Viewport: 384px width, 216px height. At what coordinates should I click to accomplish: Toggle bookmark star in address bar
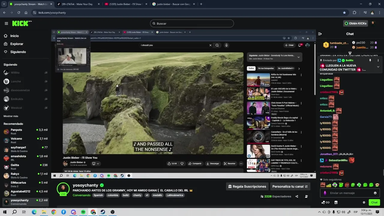point(344,13)
